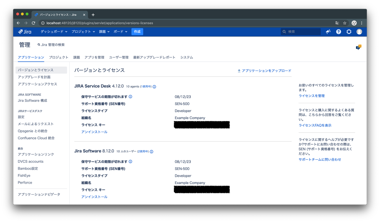This screenshot has width=380, height=222.
Task: Open Confluence Cloud 統合 in sidebar
Action: point(36,138)
